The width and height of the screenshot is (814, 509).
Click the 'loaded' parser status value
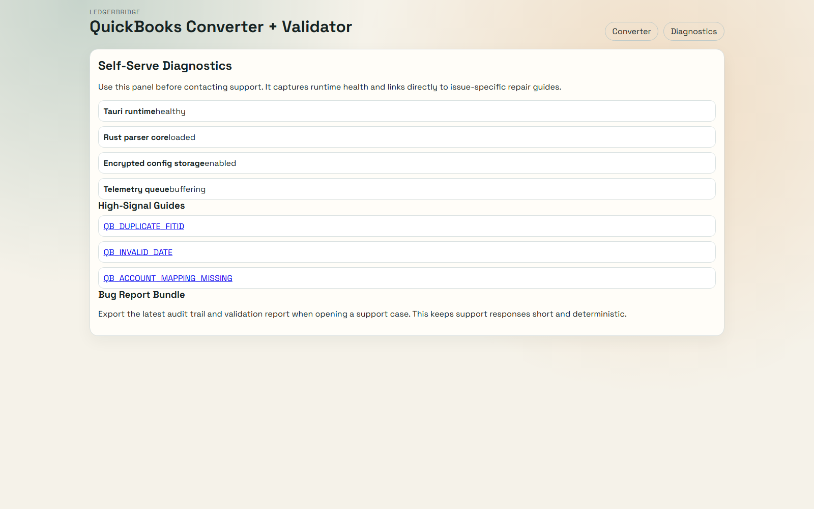pos(182,137)
